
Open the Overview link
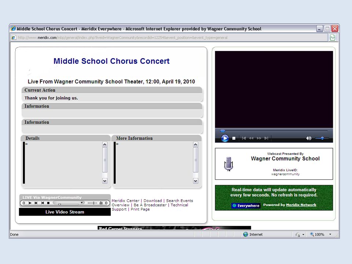121,205
